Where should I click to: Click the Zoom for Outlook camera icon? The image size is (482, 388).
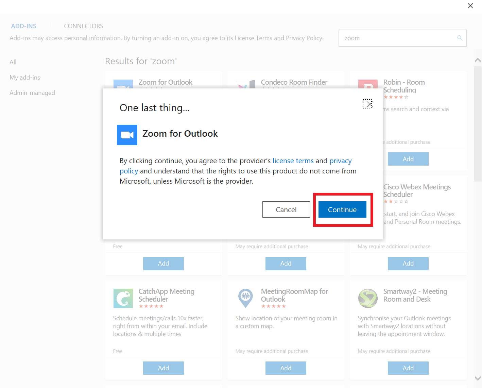coord(127,135)
